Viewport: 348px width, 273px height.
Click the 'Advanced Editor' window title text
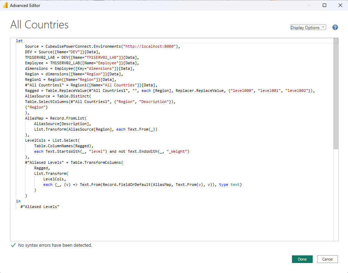25,5
